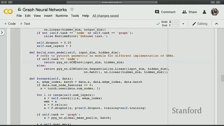Click the vertical scrollbar thumb on right
Screen dimensions: 224x126
pyautogui.click(x=223, y=78)
